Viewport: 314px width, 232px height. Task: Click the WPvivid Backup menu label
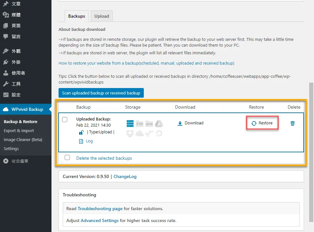click(27, 109)
